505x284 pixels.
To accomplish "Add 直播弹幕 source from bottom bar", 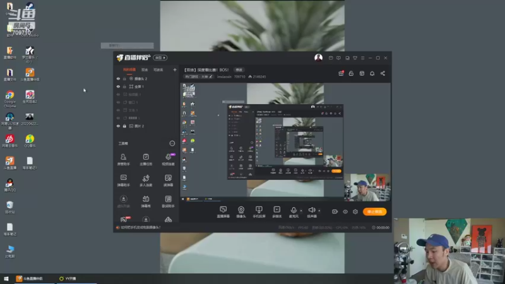I will pyautogui.click(x=223, y=212).
